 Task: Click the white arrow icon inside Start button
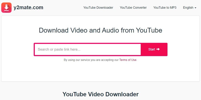[x=158, y=49]
